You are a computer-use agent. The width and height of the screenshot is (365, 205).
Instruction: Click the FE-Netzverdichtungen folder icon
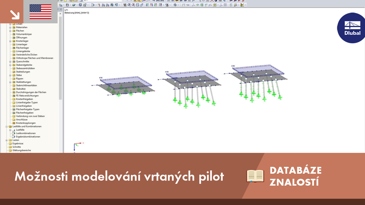tap(14, 95)
